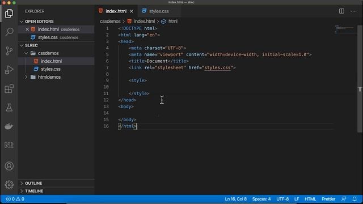Follow the styles.css href link

tap(217, 67)
